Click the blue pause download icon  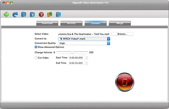click(24, 15)
